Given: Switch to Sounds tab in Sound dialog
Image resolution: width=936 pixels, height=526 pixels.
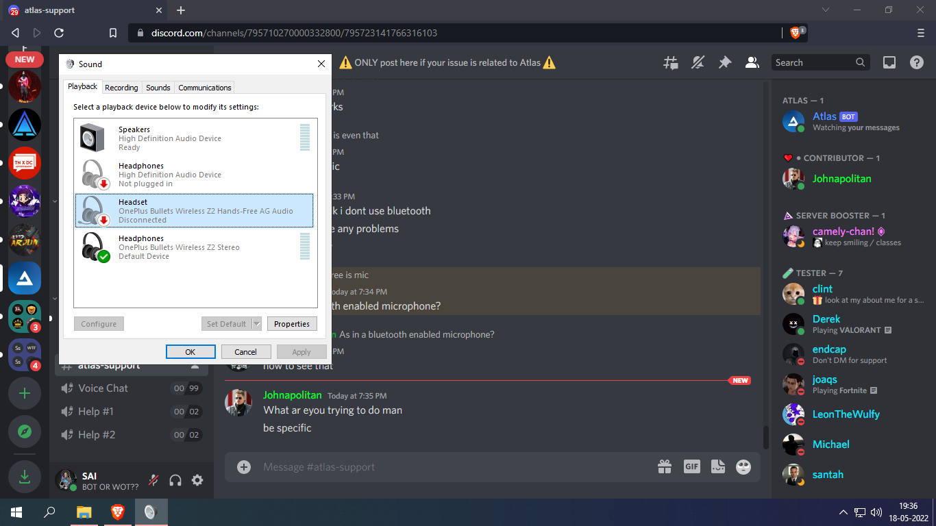Looking at the screenshot, I should (158, 88).
